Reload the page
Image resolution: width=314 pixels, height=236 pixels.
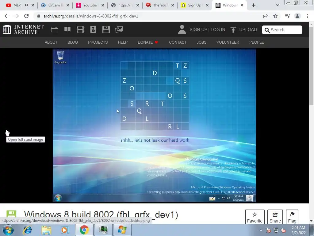(26, 16)
